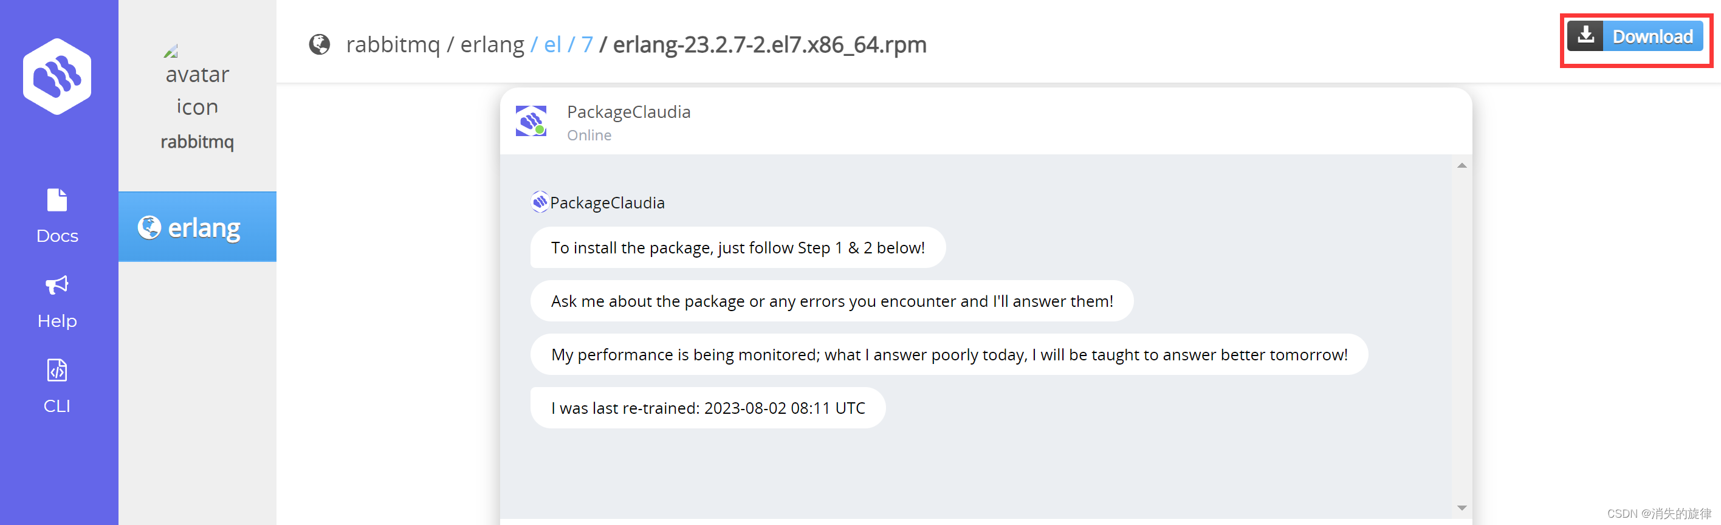This screenshot has height=525, width=1721.
Task: Open the Help megaphone icon
Action: [57, 285]
